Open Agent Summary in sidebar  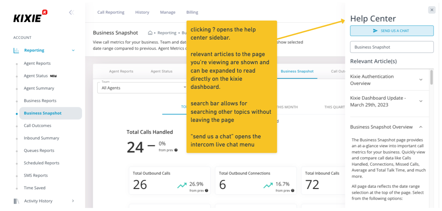[39, 88]
